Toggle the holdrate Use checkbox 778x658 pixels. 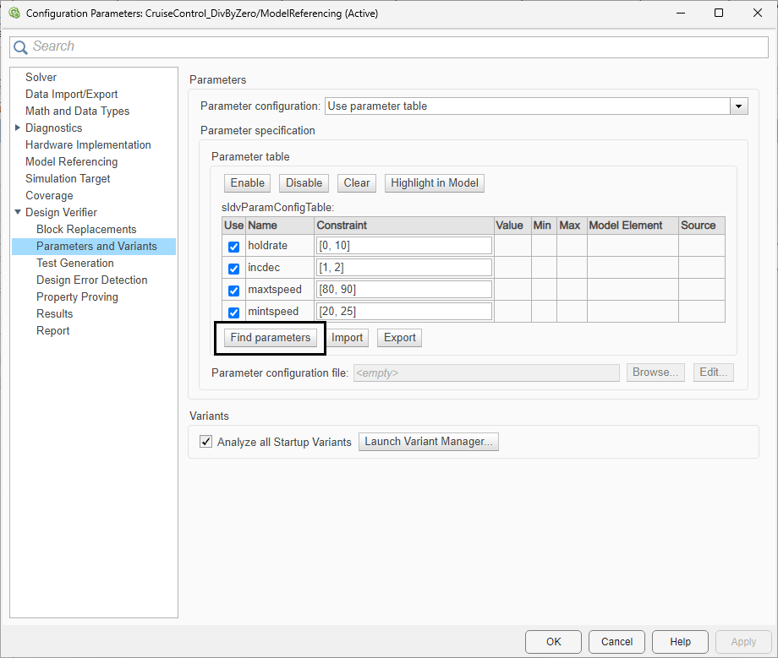pos(233,247)
